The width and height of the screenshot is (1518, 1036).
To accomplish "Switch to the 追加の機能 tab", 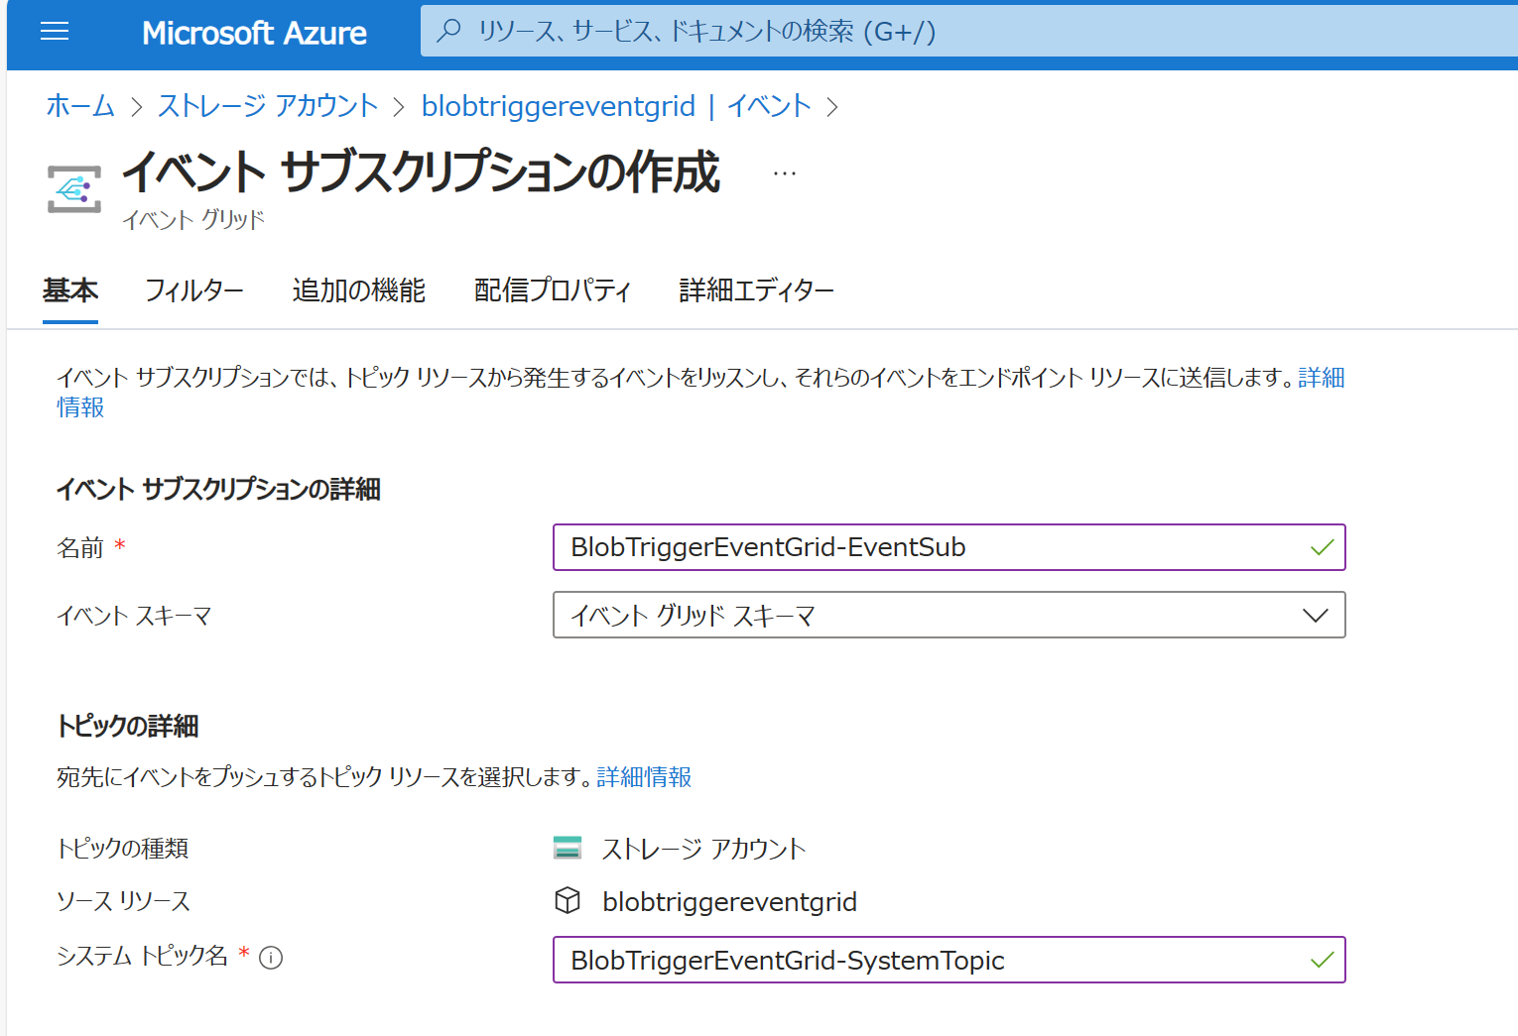I will tap(358, 289).
